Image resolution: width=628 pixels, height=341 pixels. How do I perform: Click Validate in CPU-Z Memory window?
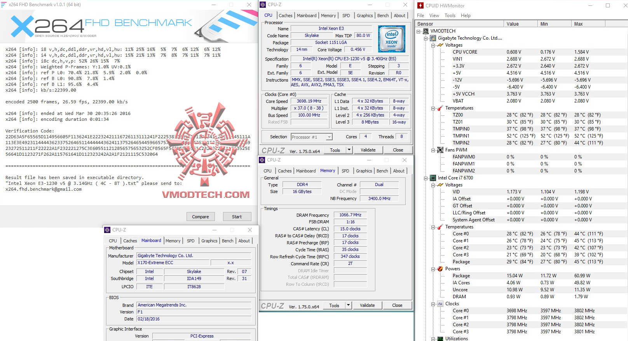pyautogui.click(x=367, y=306)
